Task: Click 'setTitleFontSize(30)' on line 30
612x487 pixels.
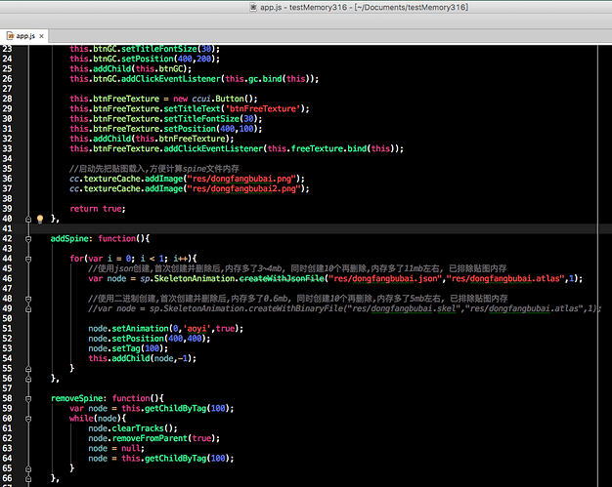Action: point(211,119)
